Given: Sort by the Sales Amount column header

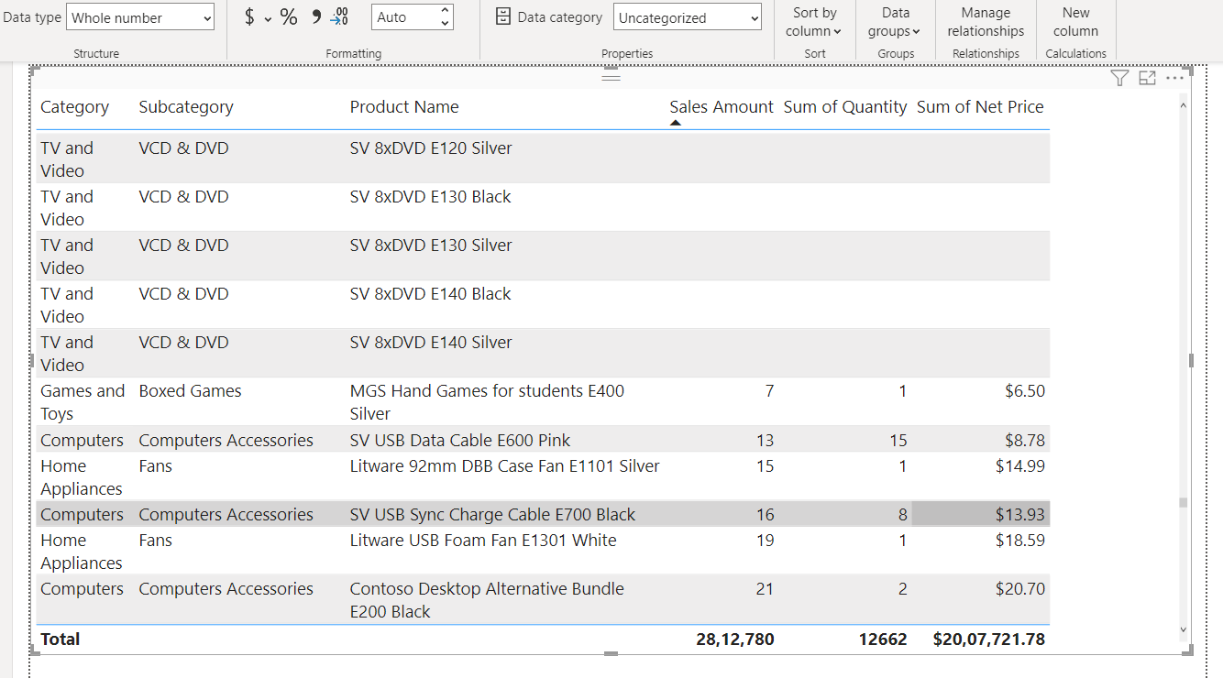Looking at the screenshot, I should pos(722,107).
